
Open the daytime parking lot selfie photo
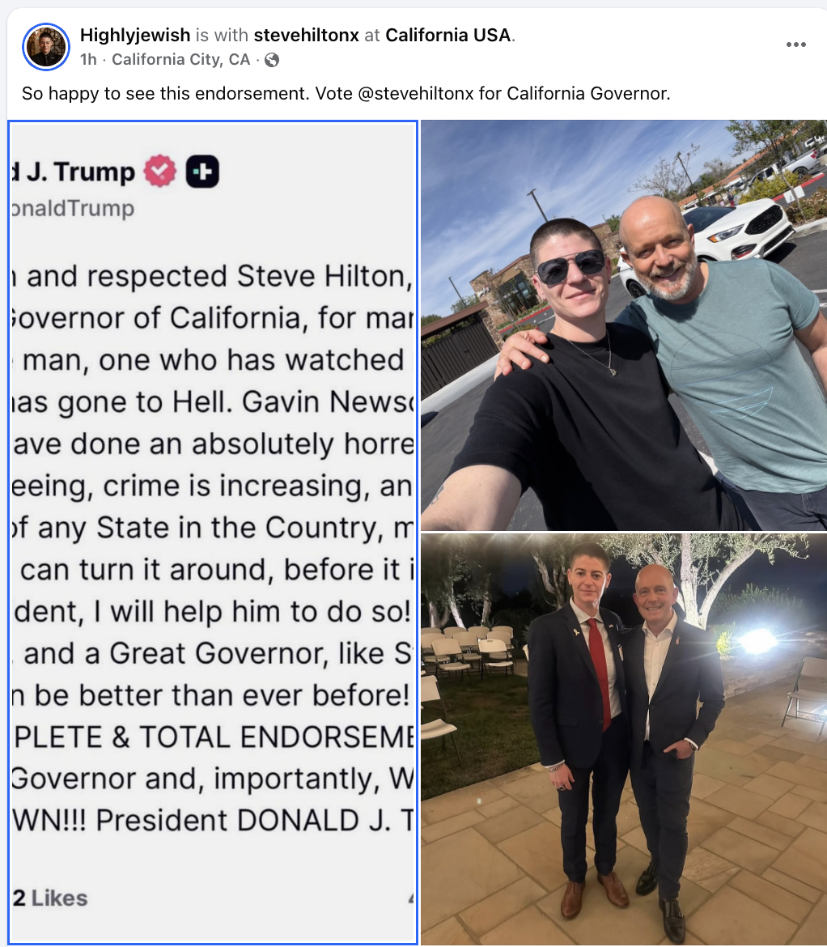pyautogui.click(x=624, y=325)
